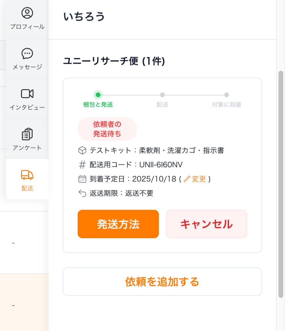This screenshot has height=331, width=285.
Task: Click the return arrow icon by 返送期限
Action: [82, 193]
